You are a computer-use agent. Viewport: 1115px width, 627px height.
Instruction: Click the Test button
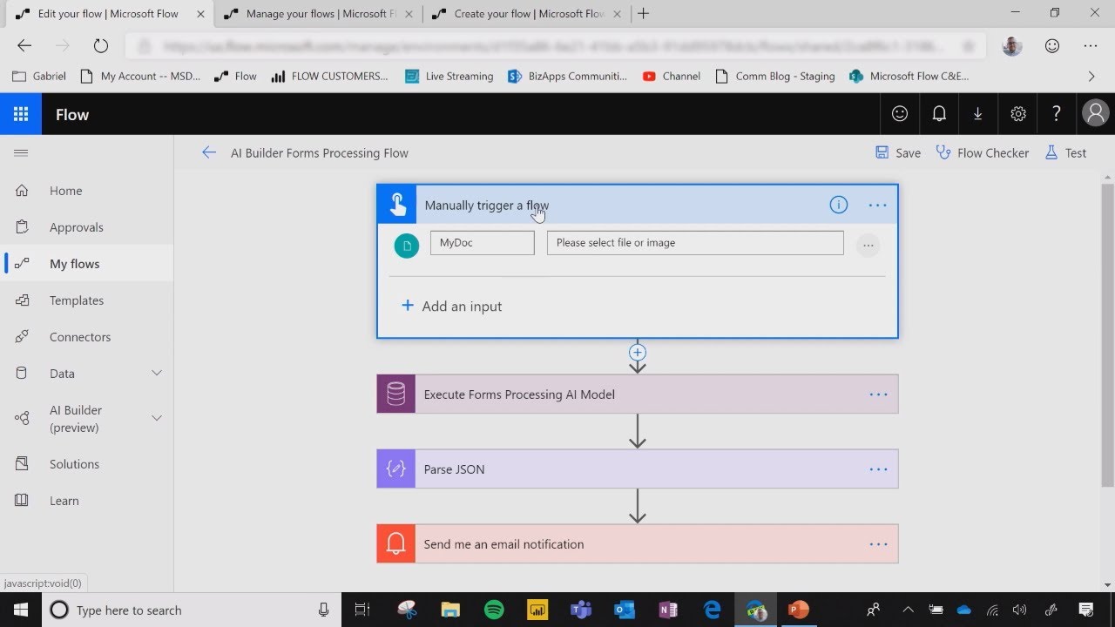tap(1064, 152)
